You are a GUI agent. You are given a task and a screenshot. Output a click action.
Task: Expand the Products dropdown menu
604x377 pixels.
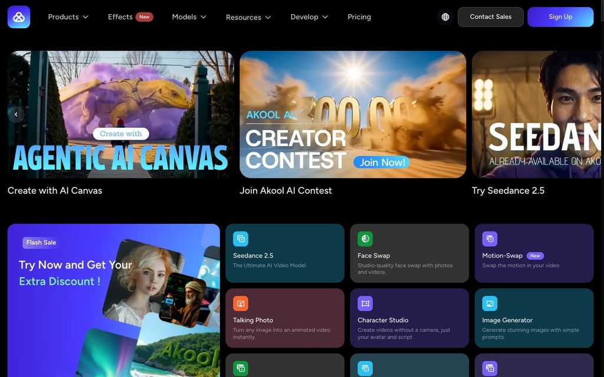(68, 17)
